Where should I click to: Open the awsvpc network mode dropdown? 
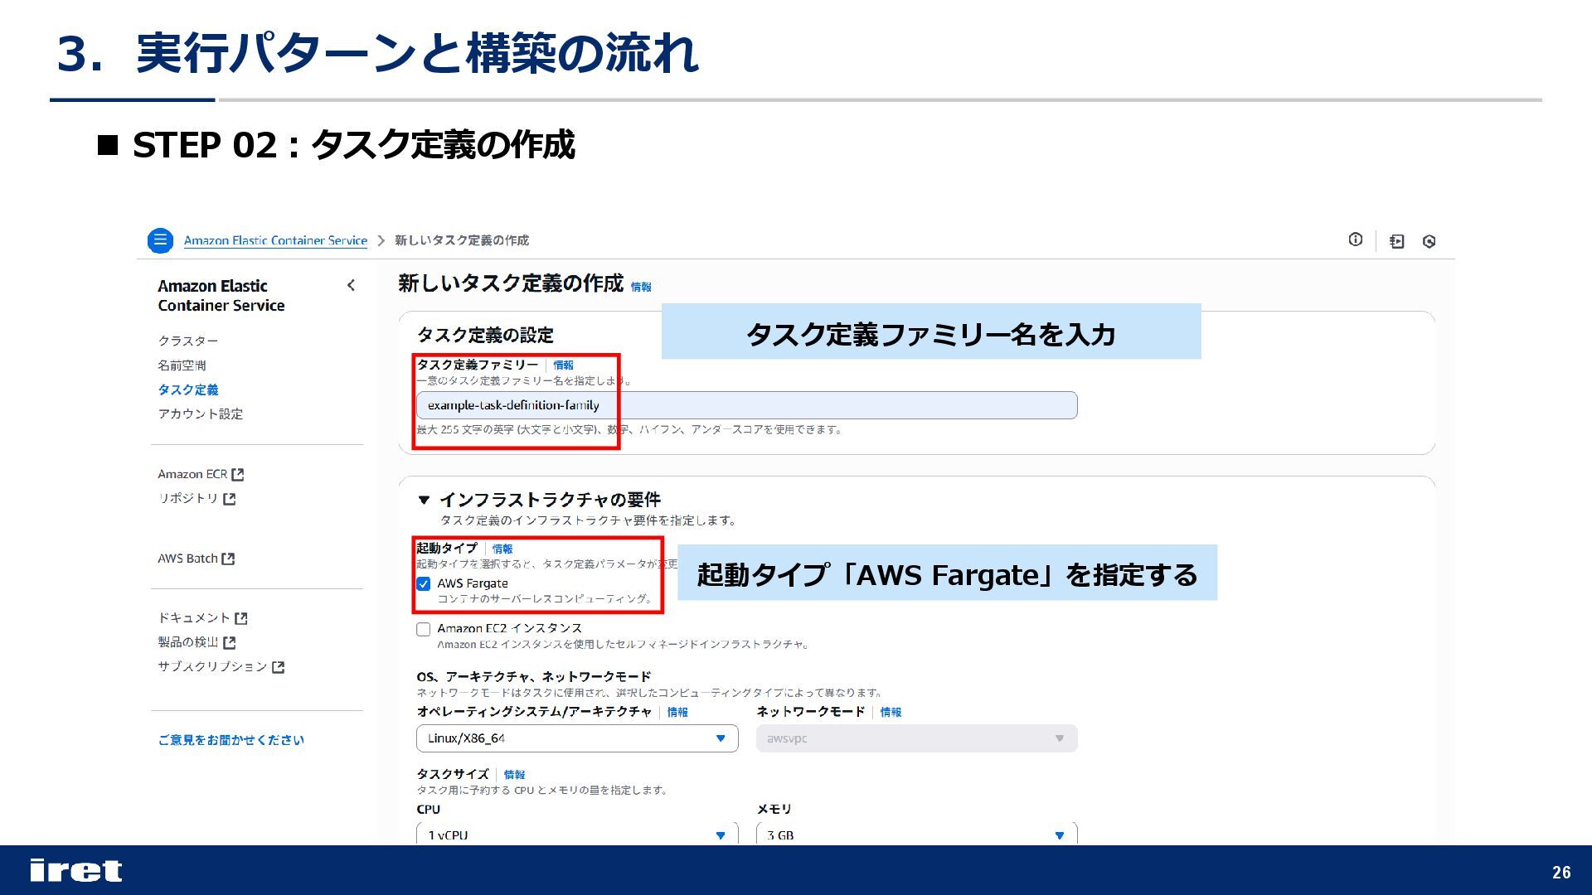coord(916,738)
